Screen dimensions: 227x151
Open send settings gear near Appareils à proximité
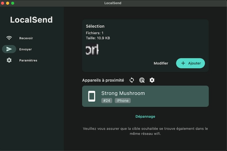[152, 80]
